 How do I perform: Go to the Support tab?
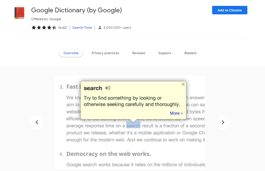coord(165,53)
